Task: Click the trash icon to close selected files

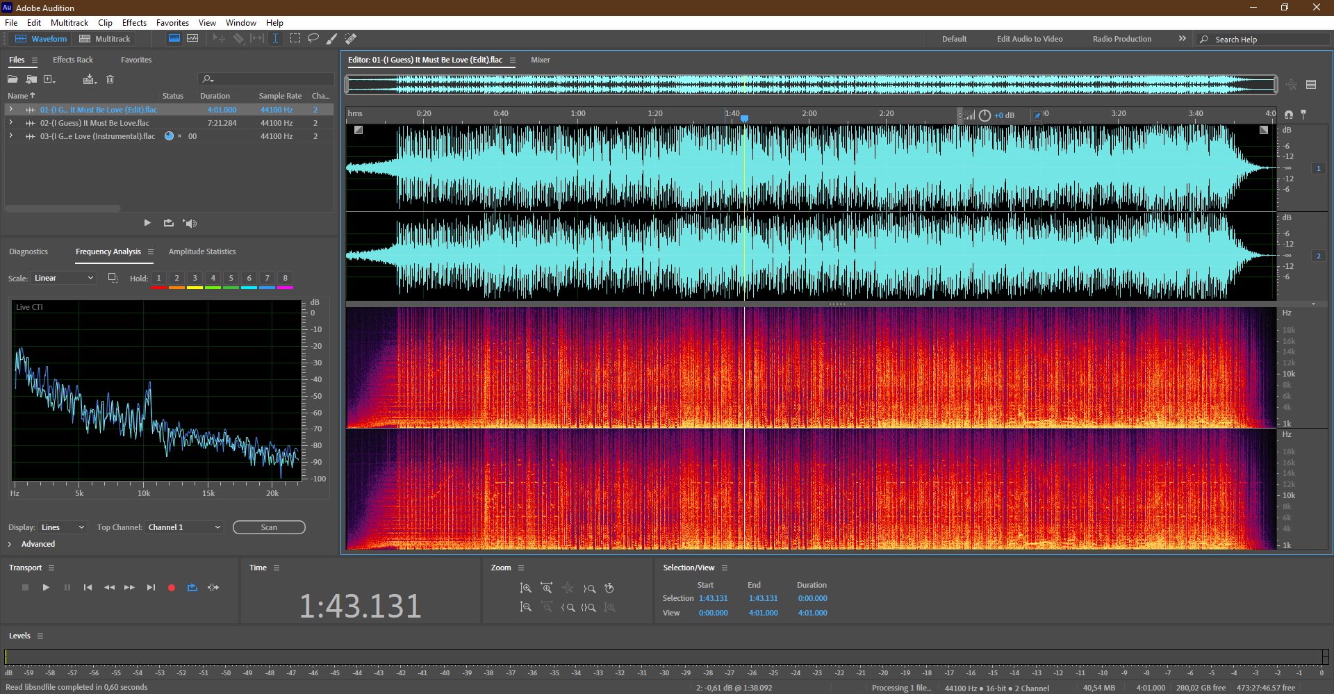Action: (110, 79)
